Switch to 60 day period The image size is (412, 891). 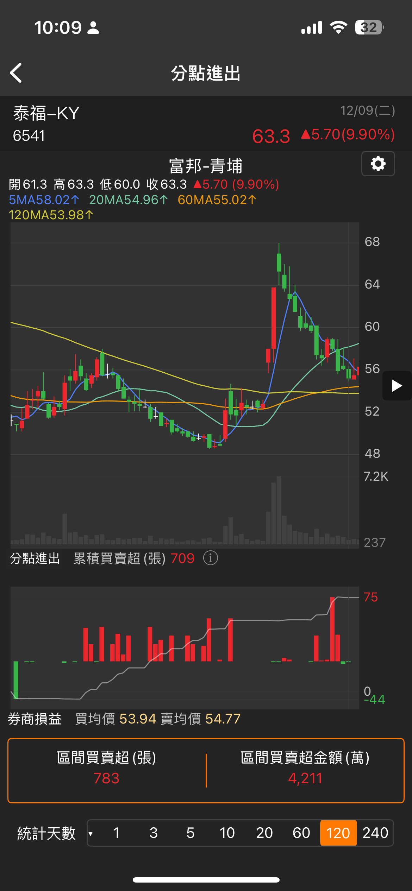pos(301,833)
